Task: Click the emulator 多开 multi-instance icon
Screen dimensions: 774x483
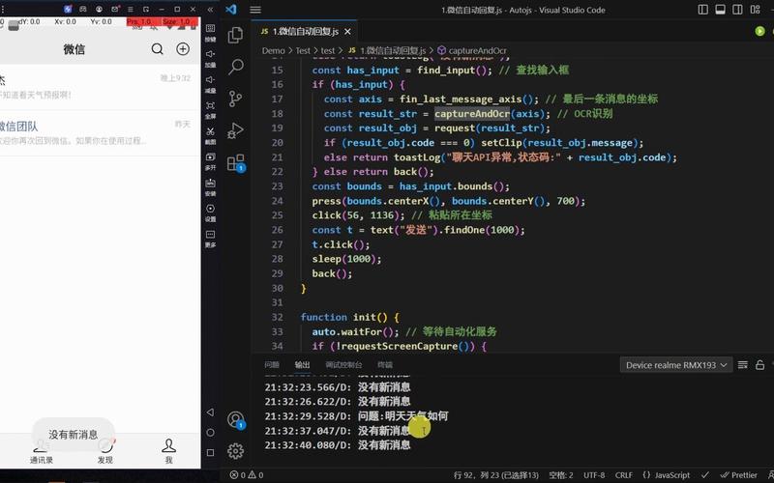Action: [x=210, y=160]
